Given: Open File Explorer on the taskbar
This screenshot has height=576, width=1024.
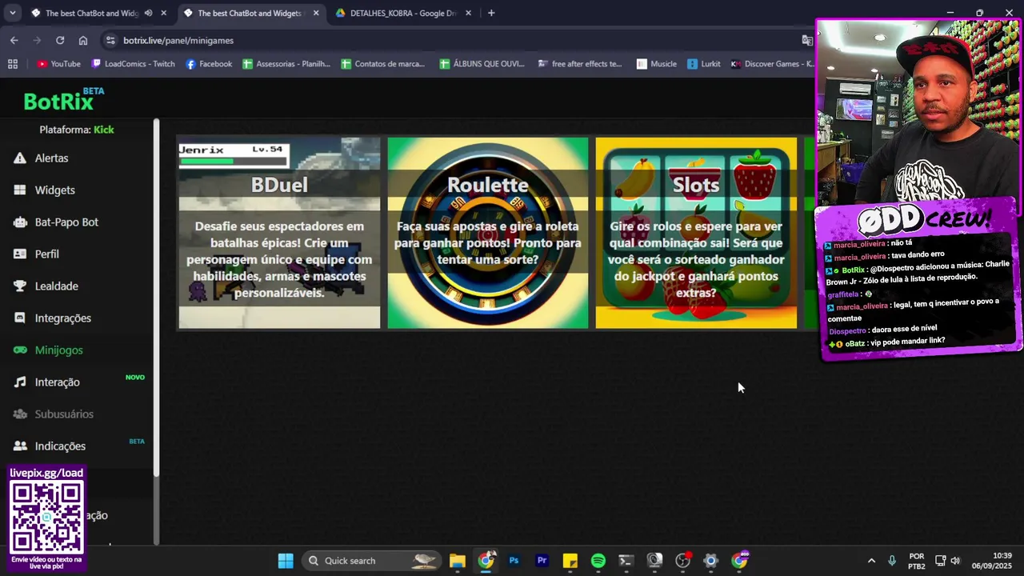Looking at the screenshot, I should [458, 561].
